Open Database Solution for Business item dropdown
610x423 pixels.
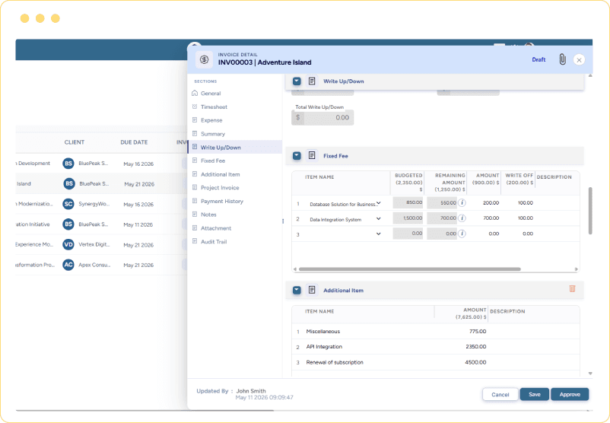[x=379, y=203]
